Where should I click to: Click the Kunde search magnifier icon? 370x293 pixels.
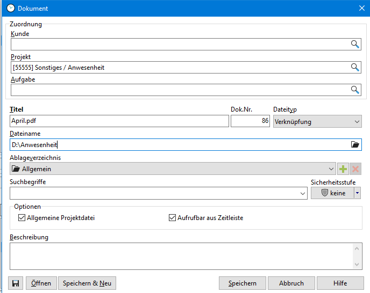click(355, 45)
